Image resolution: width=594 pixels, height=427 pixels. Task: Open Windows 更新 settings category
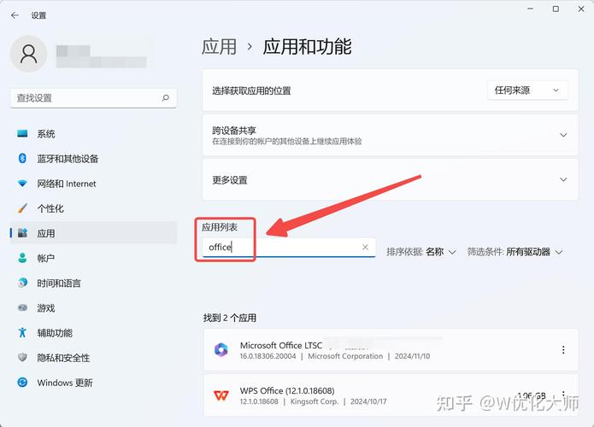[x=93, y=383]
